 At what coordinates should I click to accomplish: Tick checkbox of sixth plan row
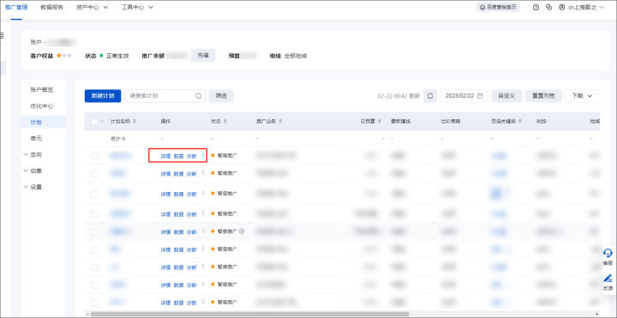coord(94,249)
